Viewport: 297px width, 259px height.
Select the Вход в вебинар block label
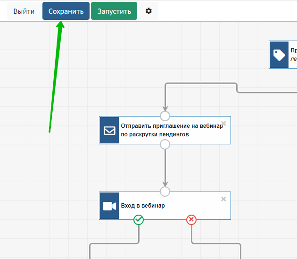pos(143,206)
